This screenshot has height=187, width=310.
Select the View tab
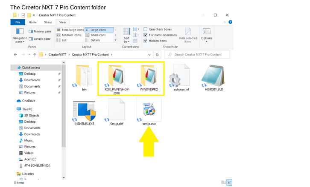(62, 22)
